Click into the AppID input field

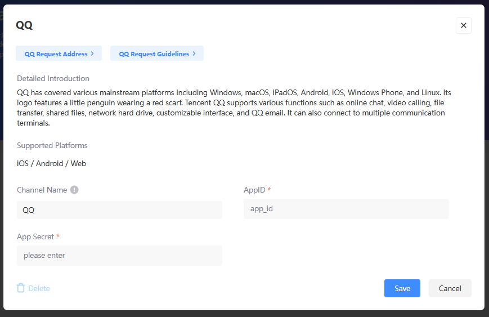pos(346,208)
